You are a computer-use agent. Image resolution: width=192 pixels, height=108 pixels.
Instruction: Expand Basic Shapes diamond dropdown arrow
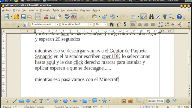[x=61, y=101]
